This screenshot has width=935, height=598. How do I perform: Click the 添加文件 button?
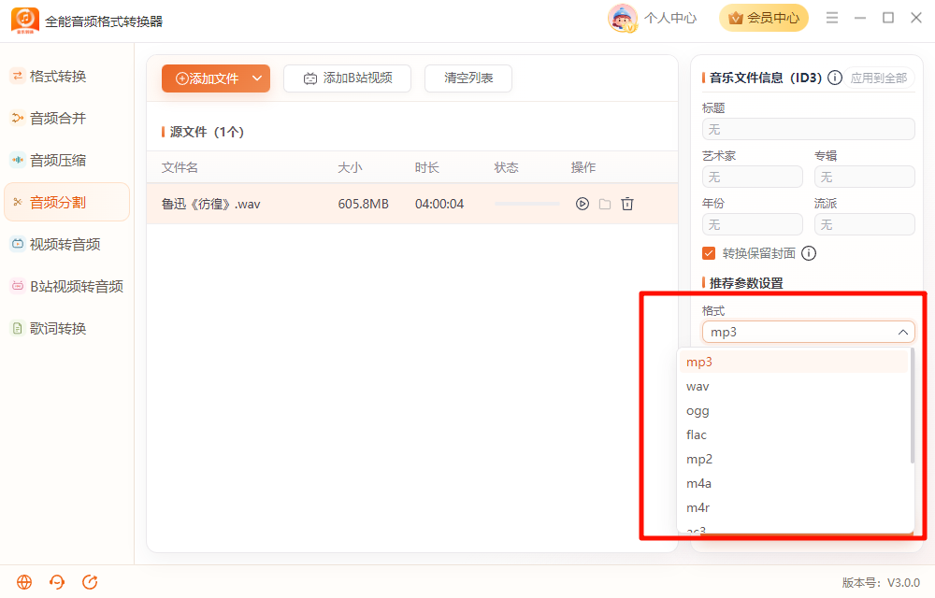coord(207,78)
